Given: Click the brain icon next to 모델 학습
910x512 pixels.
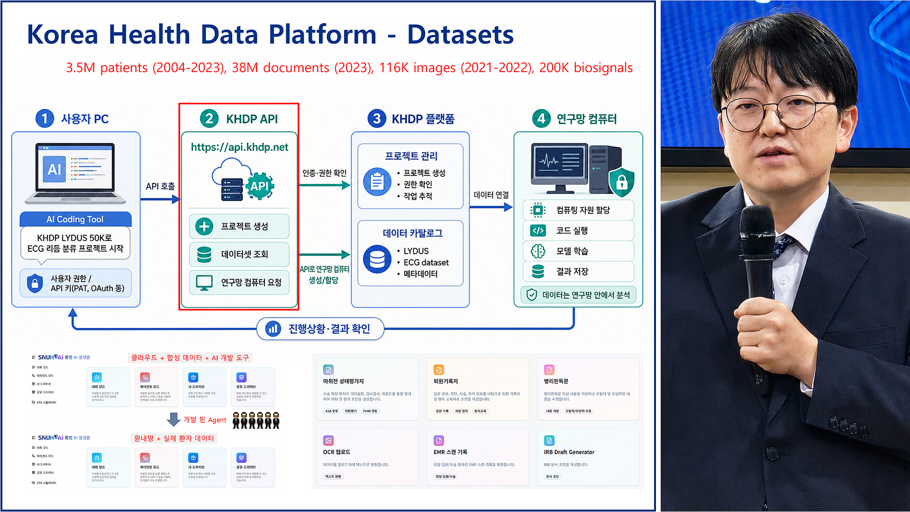Looking at the screenshot, I should [538, 251].
